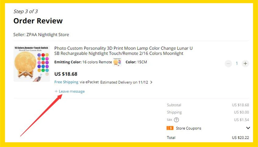
Task: Click the Store Coupons label
Action: (189, 128)
